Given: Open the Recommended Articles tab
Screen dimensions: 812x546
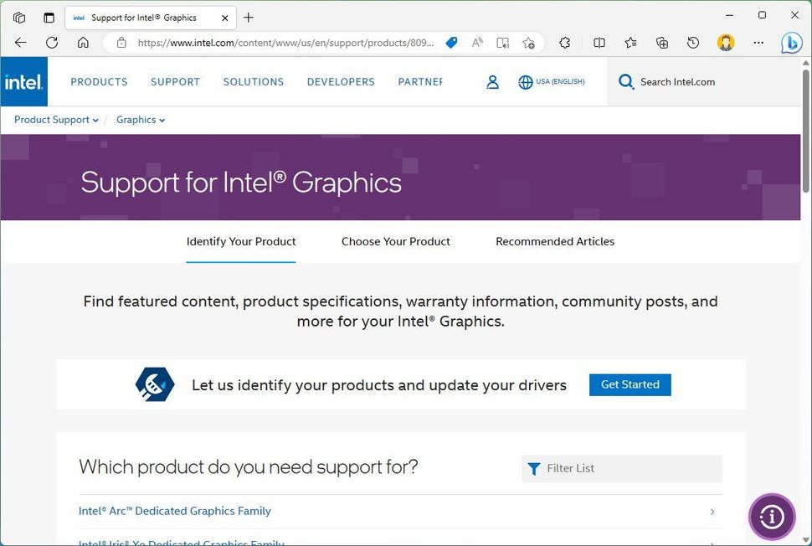Looking at the screenshot, I should (x=555, y=241).
